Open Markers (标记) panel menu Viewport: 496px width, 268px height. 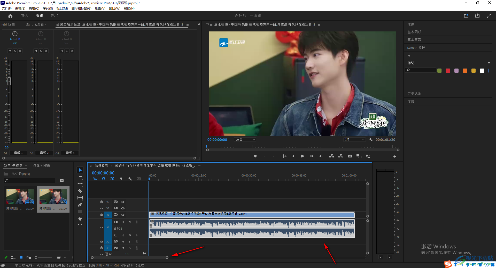[489, 63]
